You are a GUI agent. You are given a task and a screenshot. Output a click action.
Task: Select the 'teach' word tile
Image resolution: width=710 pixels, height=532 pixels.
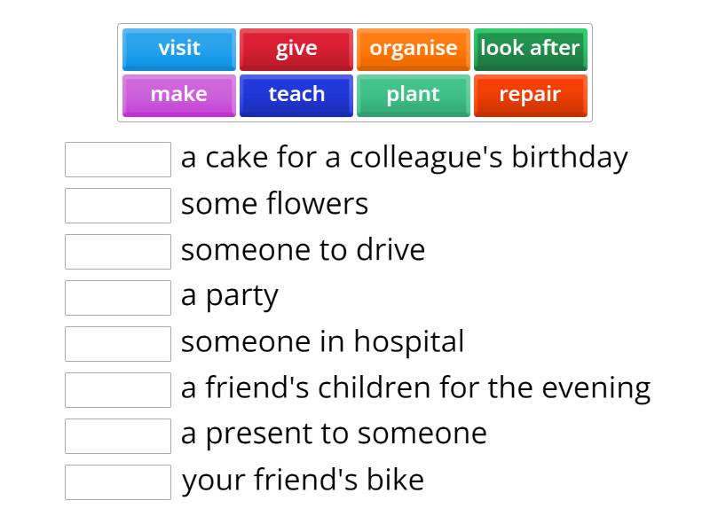point(296,95)
